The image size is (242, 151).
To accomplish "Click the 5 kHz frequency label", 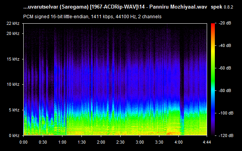I will point(14,110).
